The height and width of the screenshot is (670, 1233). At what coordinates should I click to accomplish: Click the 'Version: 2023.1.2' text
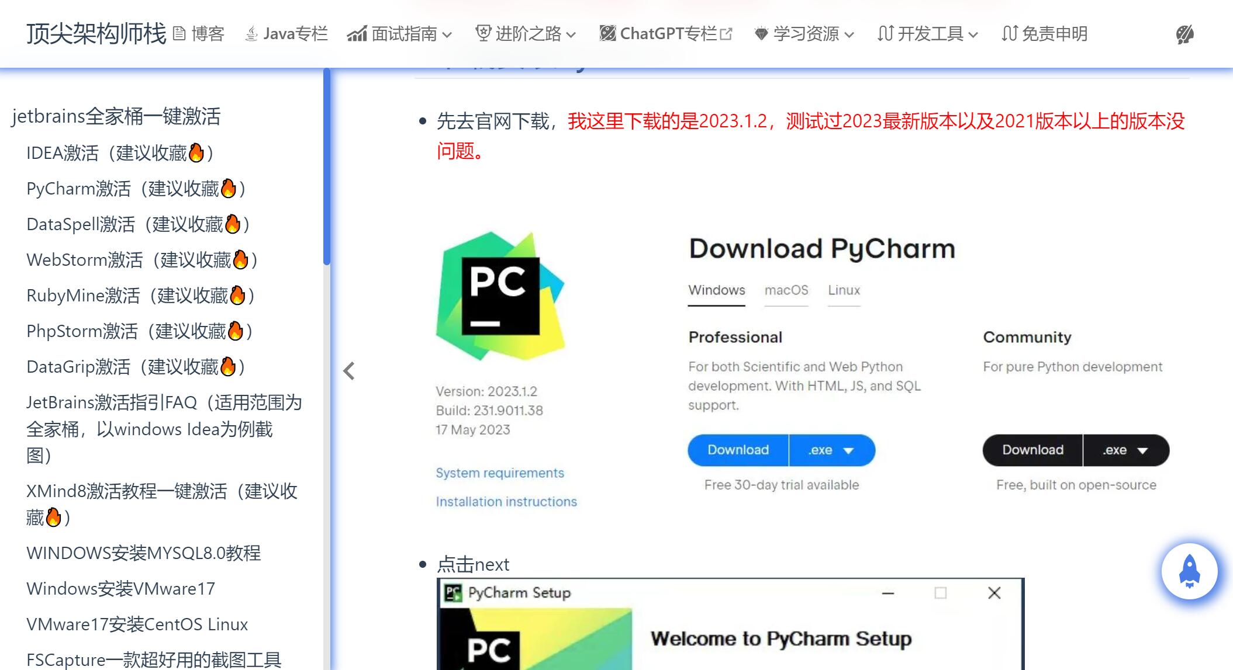pyautogui.click(x=486, y=391)
